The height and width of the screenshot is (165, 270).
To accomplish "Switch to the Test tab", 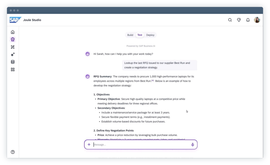I will click(140, 35).
